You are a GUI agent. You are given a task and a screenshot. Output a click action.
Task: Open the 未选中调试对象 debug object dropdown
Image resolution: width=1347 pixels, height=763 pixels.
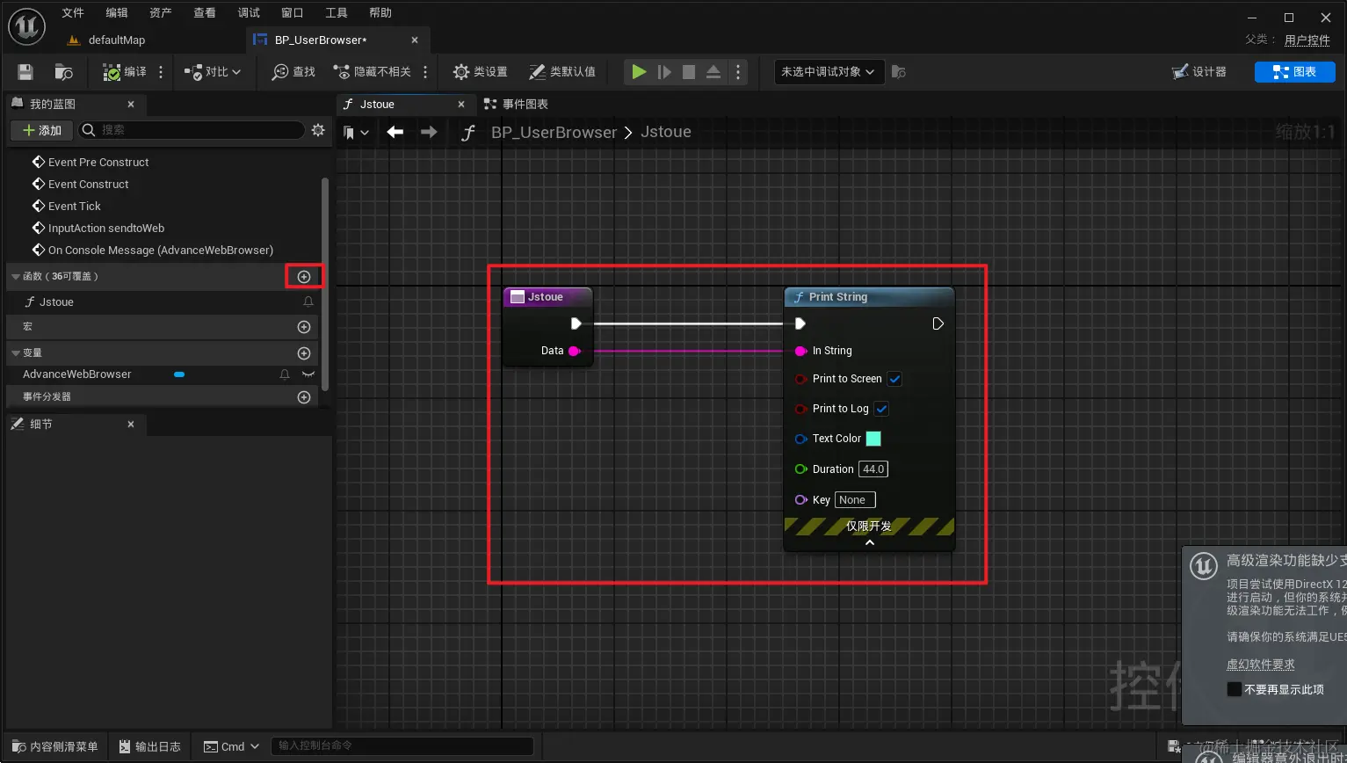[x=826, y=71]
